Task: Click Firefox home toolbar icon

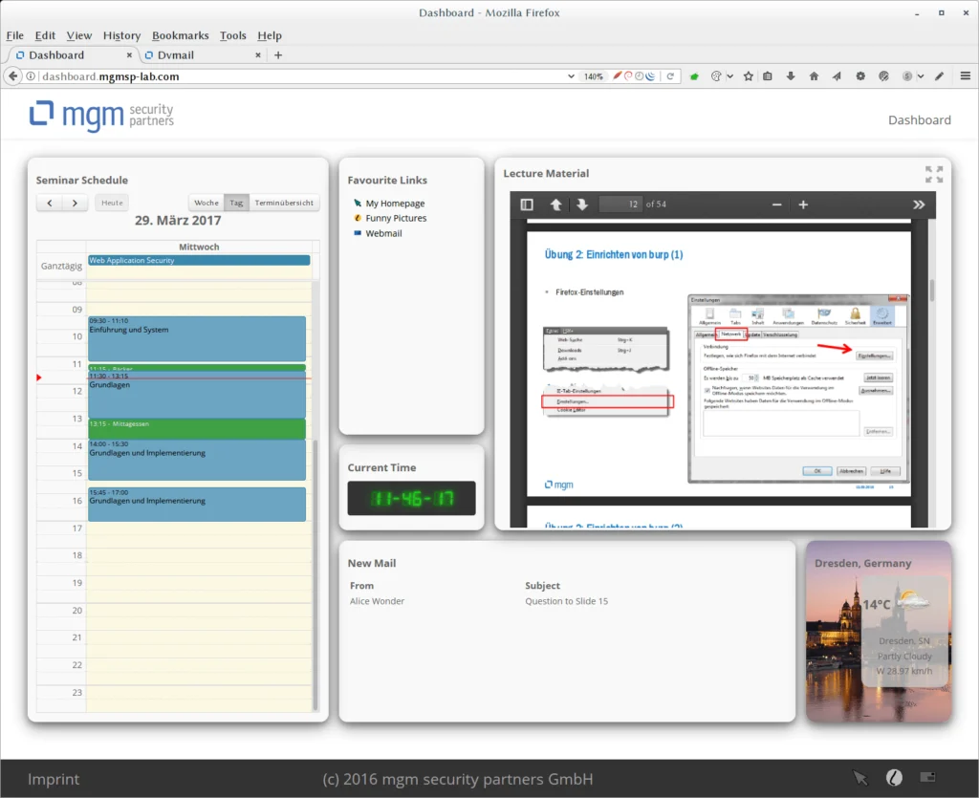Action: click(814, 76)
